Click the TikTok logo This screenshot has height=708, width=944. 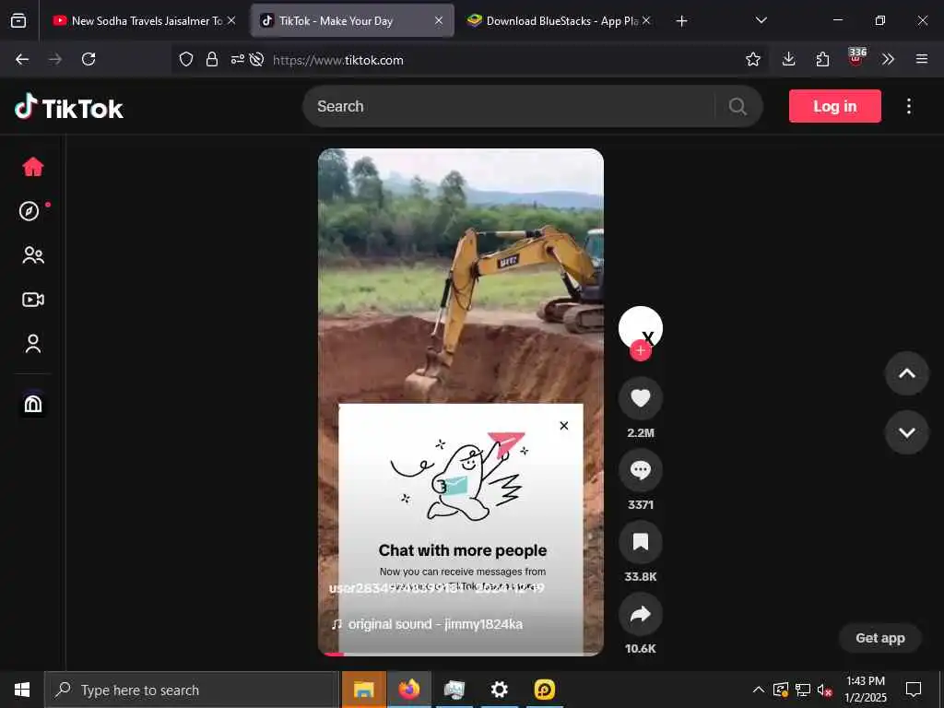(68, 107)
